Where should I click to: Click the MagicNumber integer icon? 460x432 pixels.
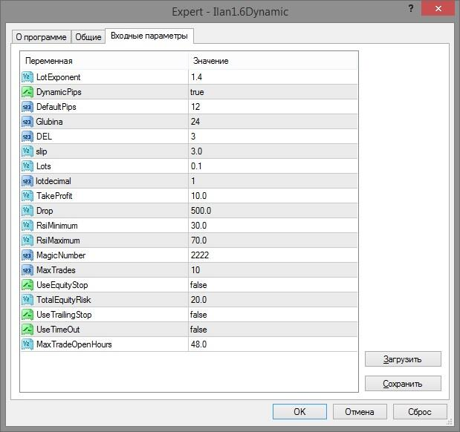pos(27,255)
